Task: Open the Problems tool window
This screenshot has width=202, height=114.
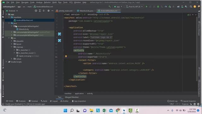Action: [21, 101]
